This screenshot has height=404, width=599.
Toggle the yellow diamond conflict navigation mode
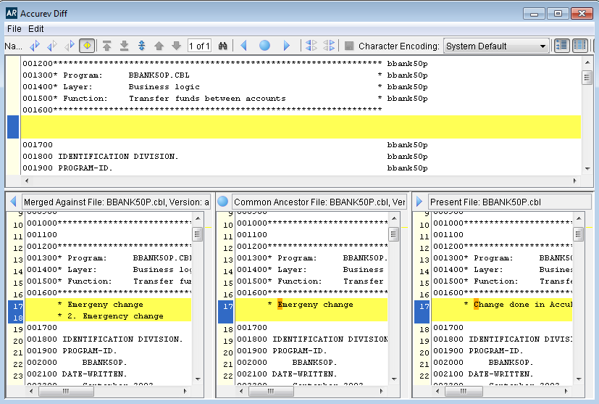[87, 46]
